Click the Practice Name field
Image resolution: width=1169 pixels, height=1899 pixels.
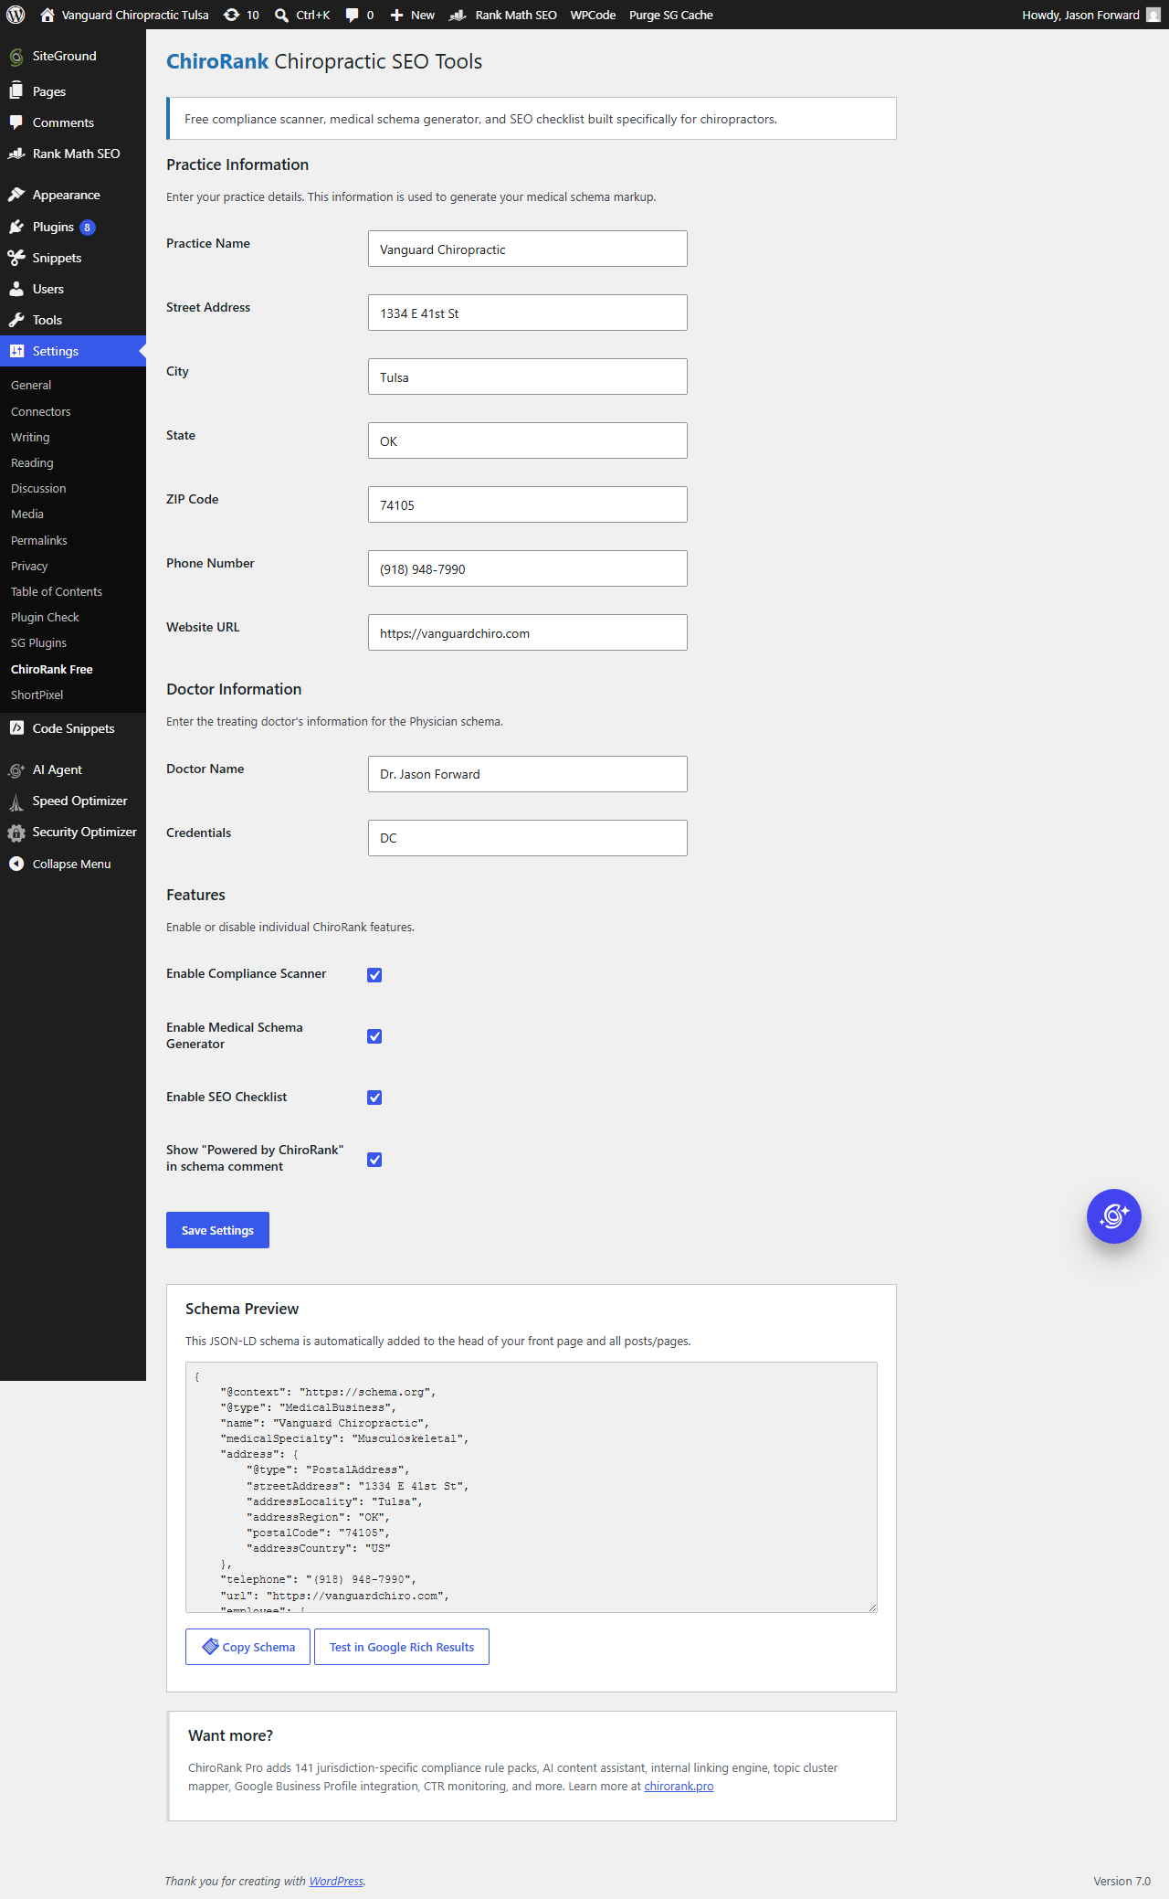pyautogui.click(x=528, y=249)
